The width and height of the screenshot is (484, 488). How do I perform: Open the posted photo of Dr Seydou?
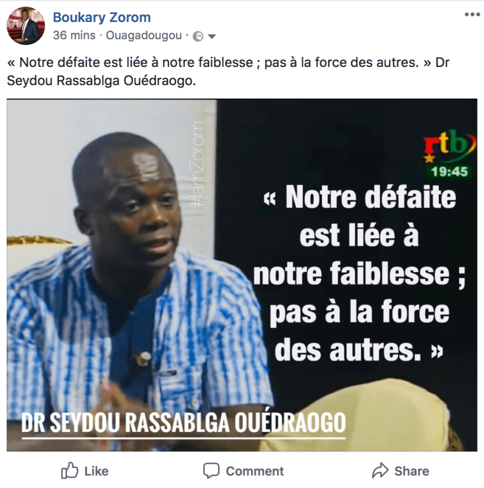[242, 275]
